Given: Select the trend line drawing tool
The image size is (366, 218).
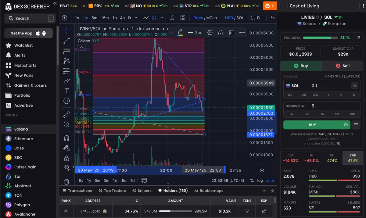Looking at the screenshot, I should (66, 41).
